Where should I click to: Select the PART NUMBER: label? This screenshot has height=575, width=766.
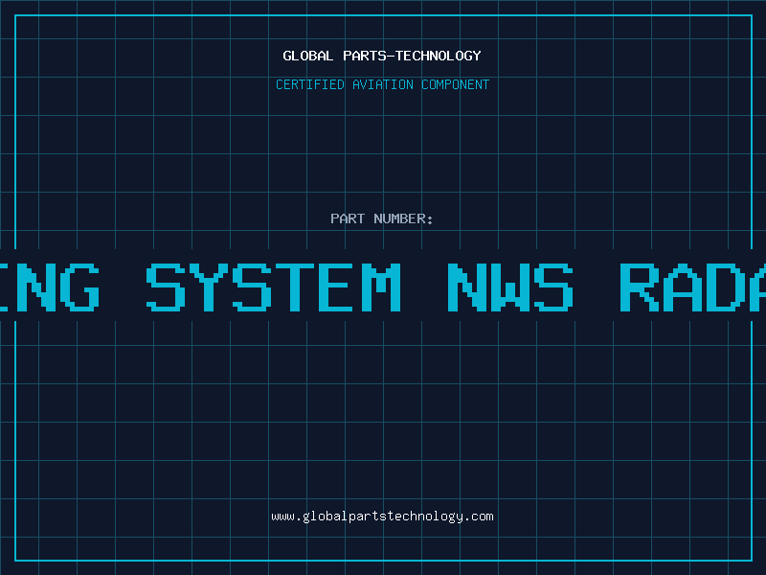(x=382, y=219)
